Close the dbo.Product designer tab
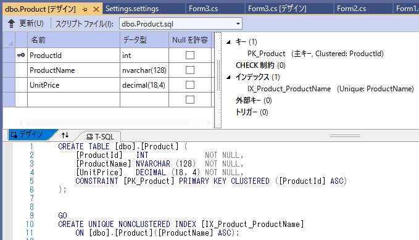The image size is (419, 240). pos(96,10)
